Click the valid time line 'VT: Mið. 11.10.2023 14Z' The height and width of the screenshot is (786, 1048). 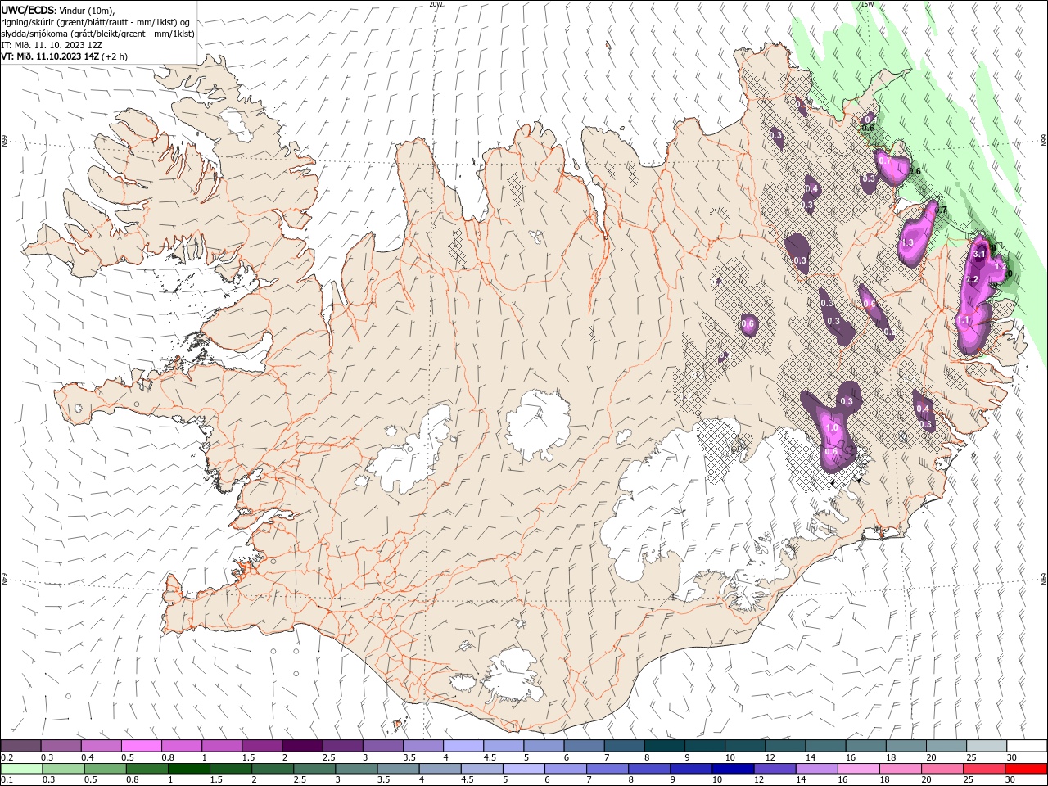[49, 56]
